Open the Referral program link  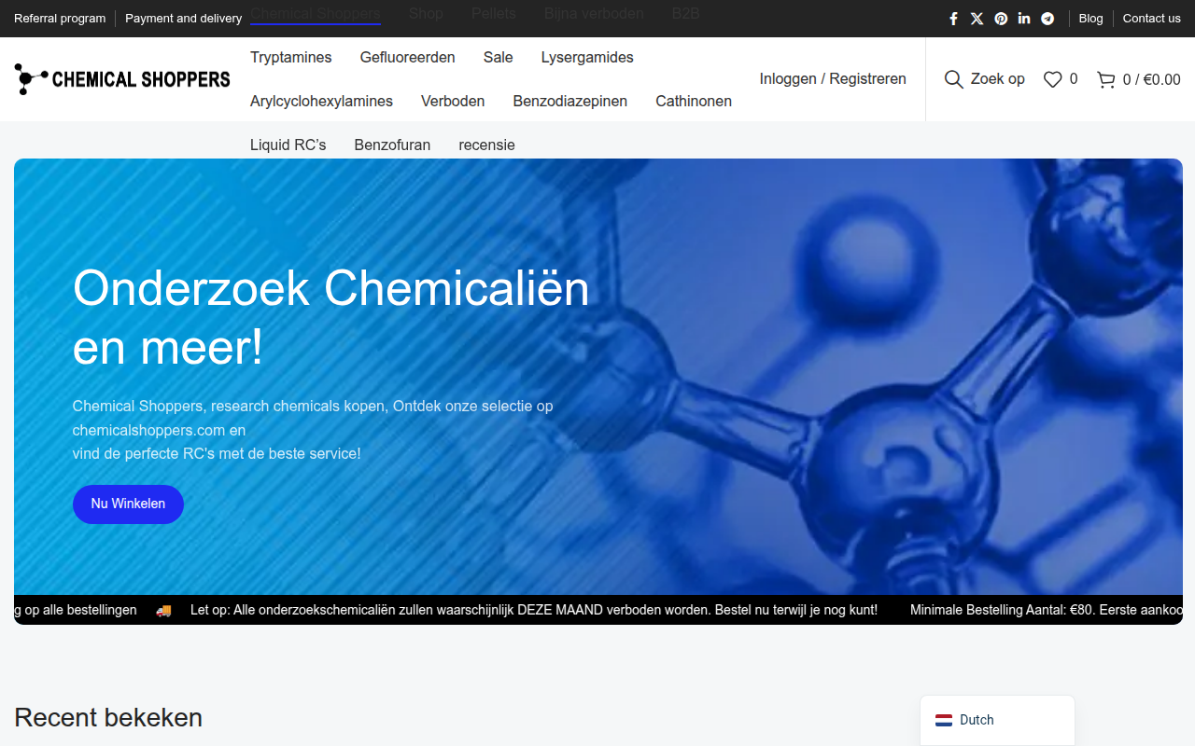pos(60,19)
